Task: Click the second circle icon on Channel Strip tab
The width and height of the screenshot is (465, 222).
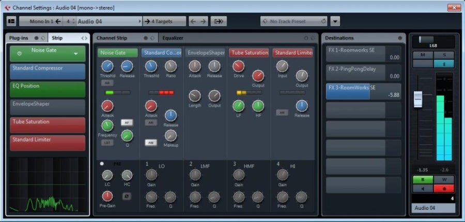Action: pos(152,38)
